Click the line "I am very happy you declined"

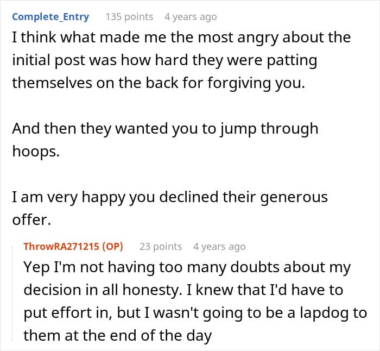click(x=170, y=197)
